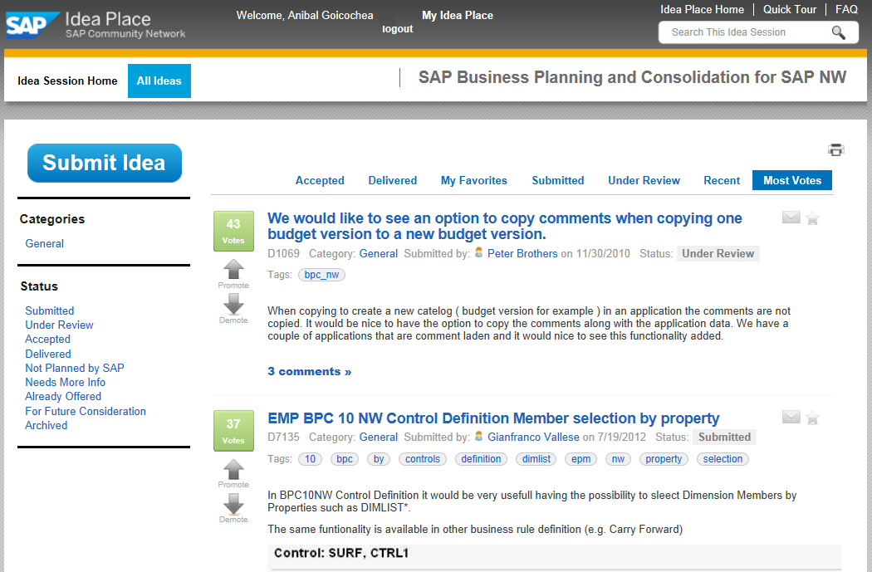The image size is (872, 572).
Task: Email the copy comments idea
Action: (791, 218)
